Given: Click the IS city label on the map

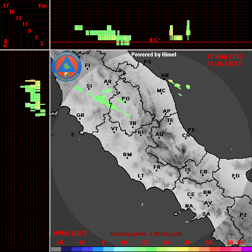Looking at the screenshot, I should (188, 170).
